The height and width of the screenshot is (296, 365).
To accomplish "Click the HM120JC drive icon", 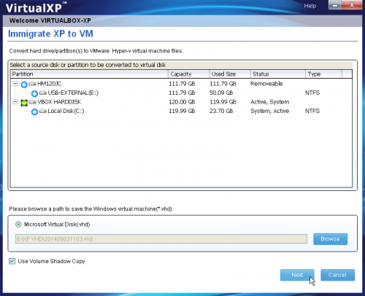I will pos(32,84).
